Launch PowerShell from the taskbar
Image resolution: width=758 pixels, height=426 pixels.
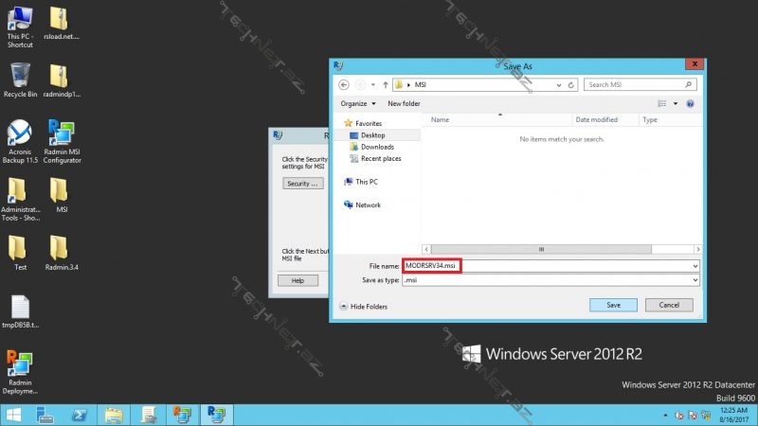pos(81,415)
